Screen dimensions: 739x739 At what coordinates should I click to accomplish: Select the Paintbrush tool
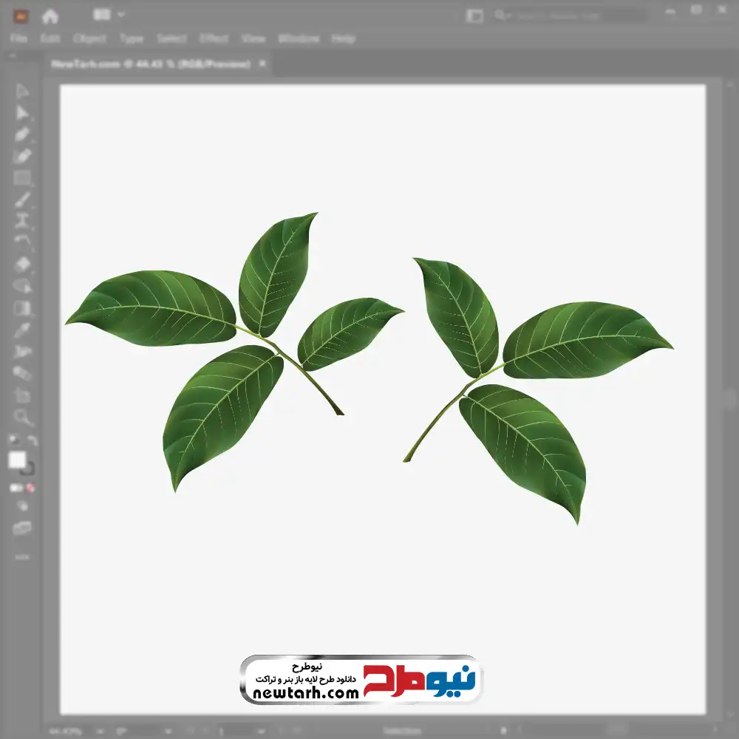coord(22,200)
